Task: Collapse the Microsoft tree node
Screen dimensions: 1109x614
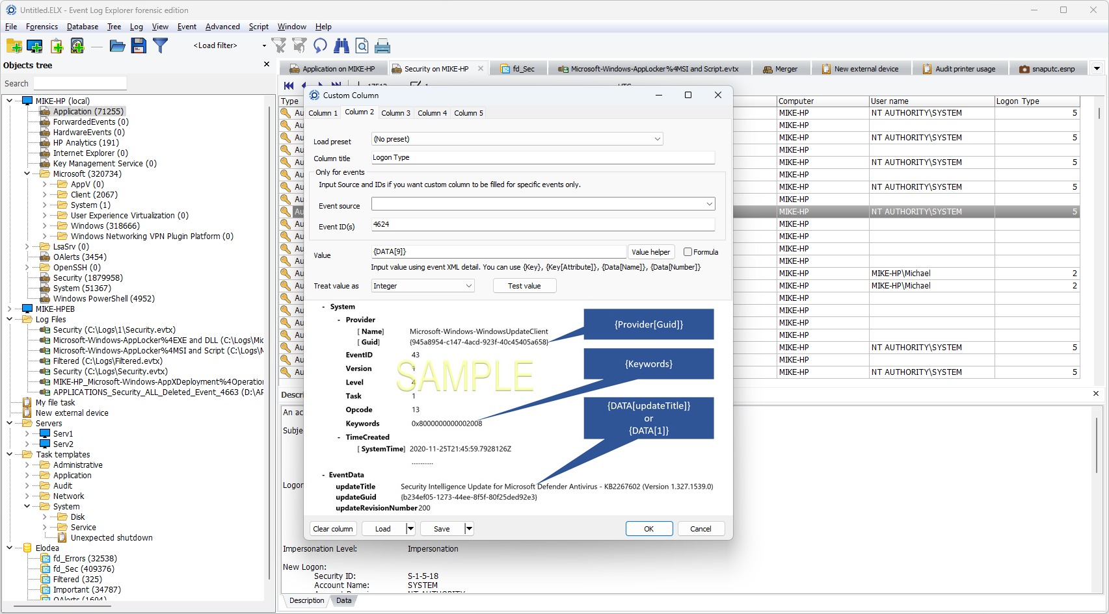Action: [x=27, y=173]
